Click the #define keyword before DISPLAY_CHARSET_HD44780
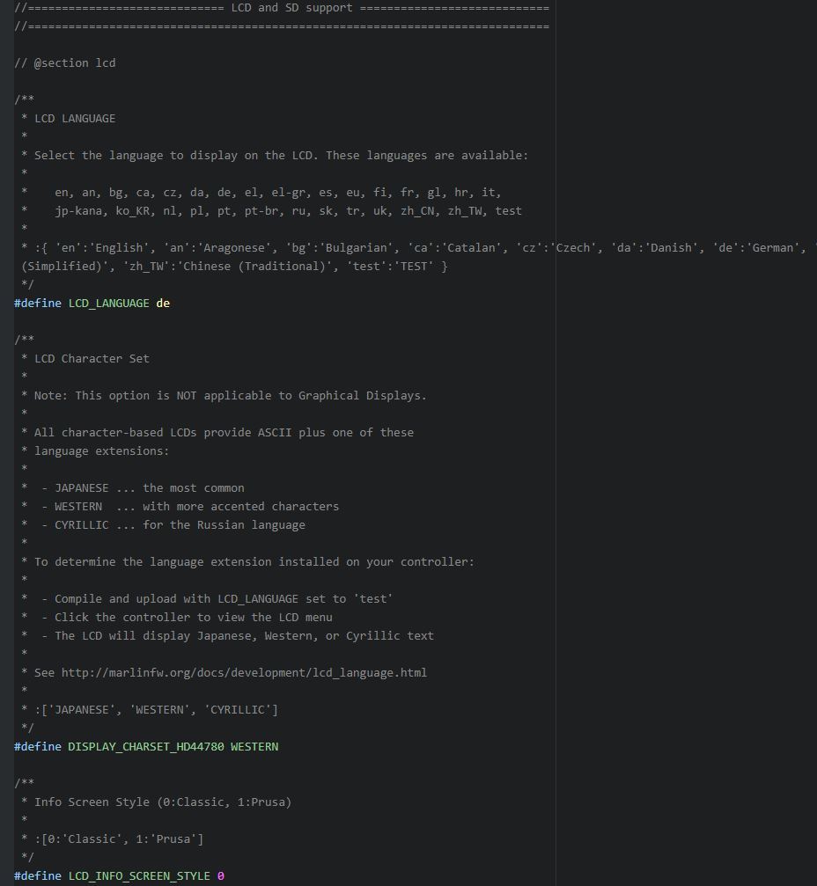 click(x=38, y=747)
